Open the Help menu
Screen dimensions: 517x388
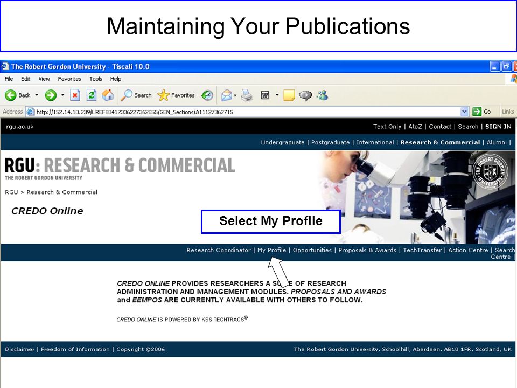116,79
